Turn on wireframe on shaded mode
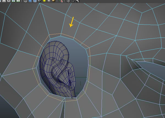This screenshot has height=118, width=165. pos(35,1)
